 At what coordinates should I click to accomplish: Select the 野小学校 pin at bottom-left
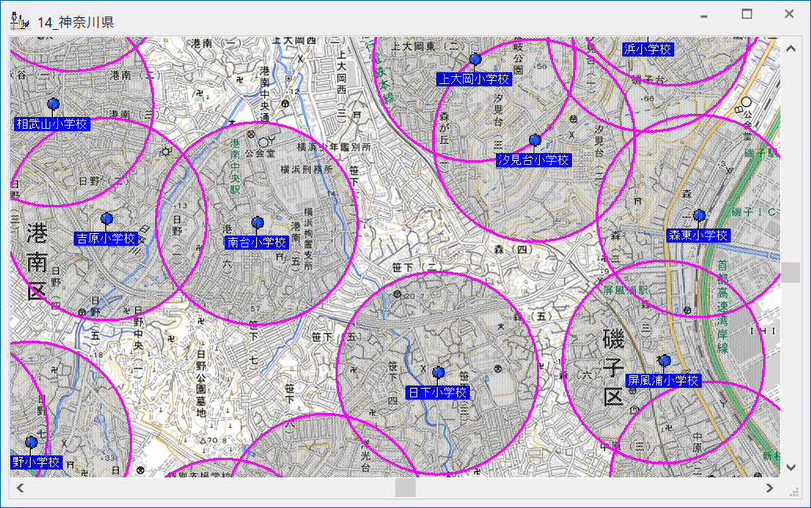click(31, 442)
